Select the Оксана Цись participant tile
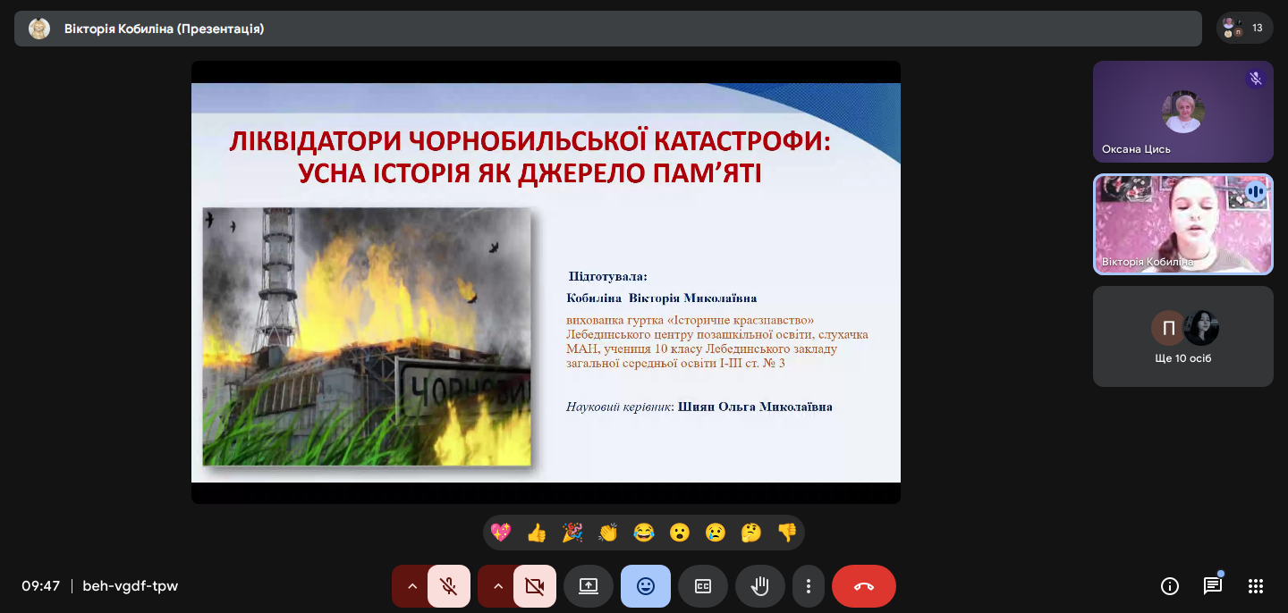The width and height of the screenshot is (1288, 613). pos(1182,112)
